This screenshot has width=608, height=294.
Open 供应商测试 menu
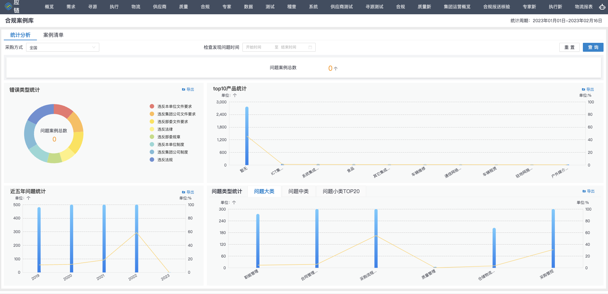click(x=342, y=7)
